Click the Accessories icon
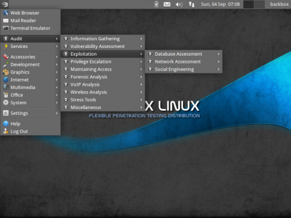 click(6, 57)
